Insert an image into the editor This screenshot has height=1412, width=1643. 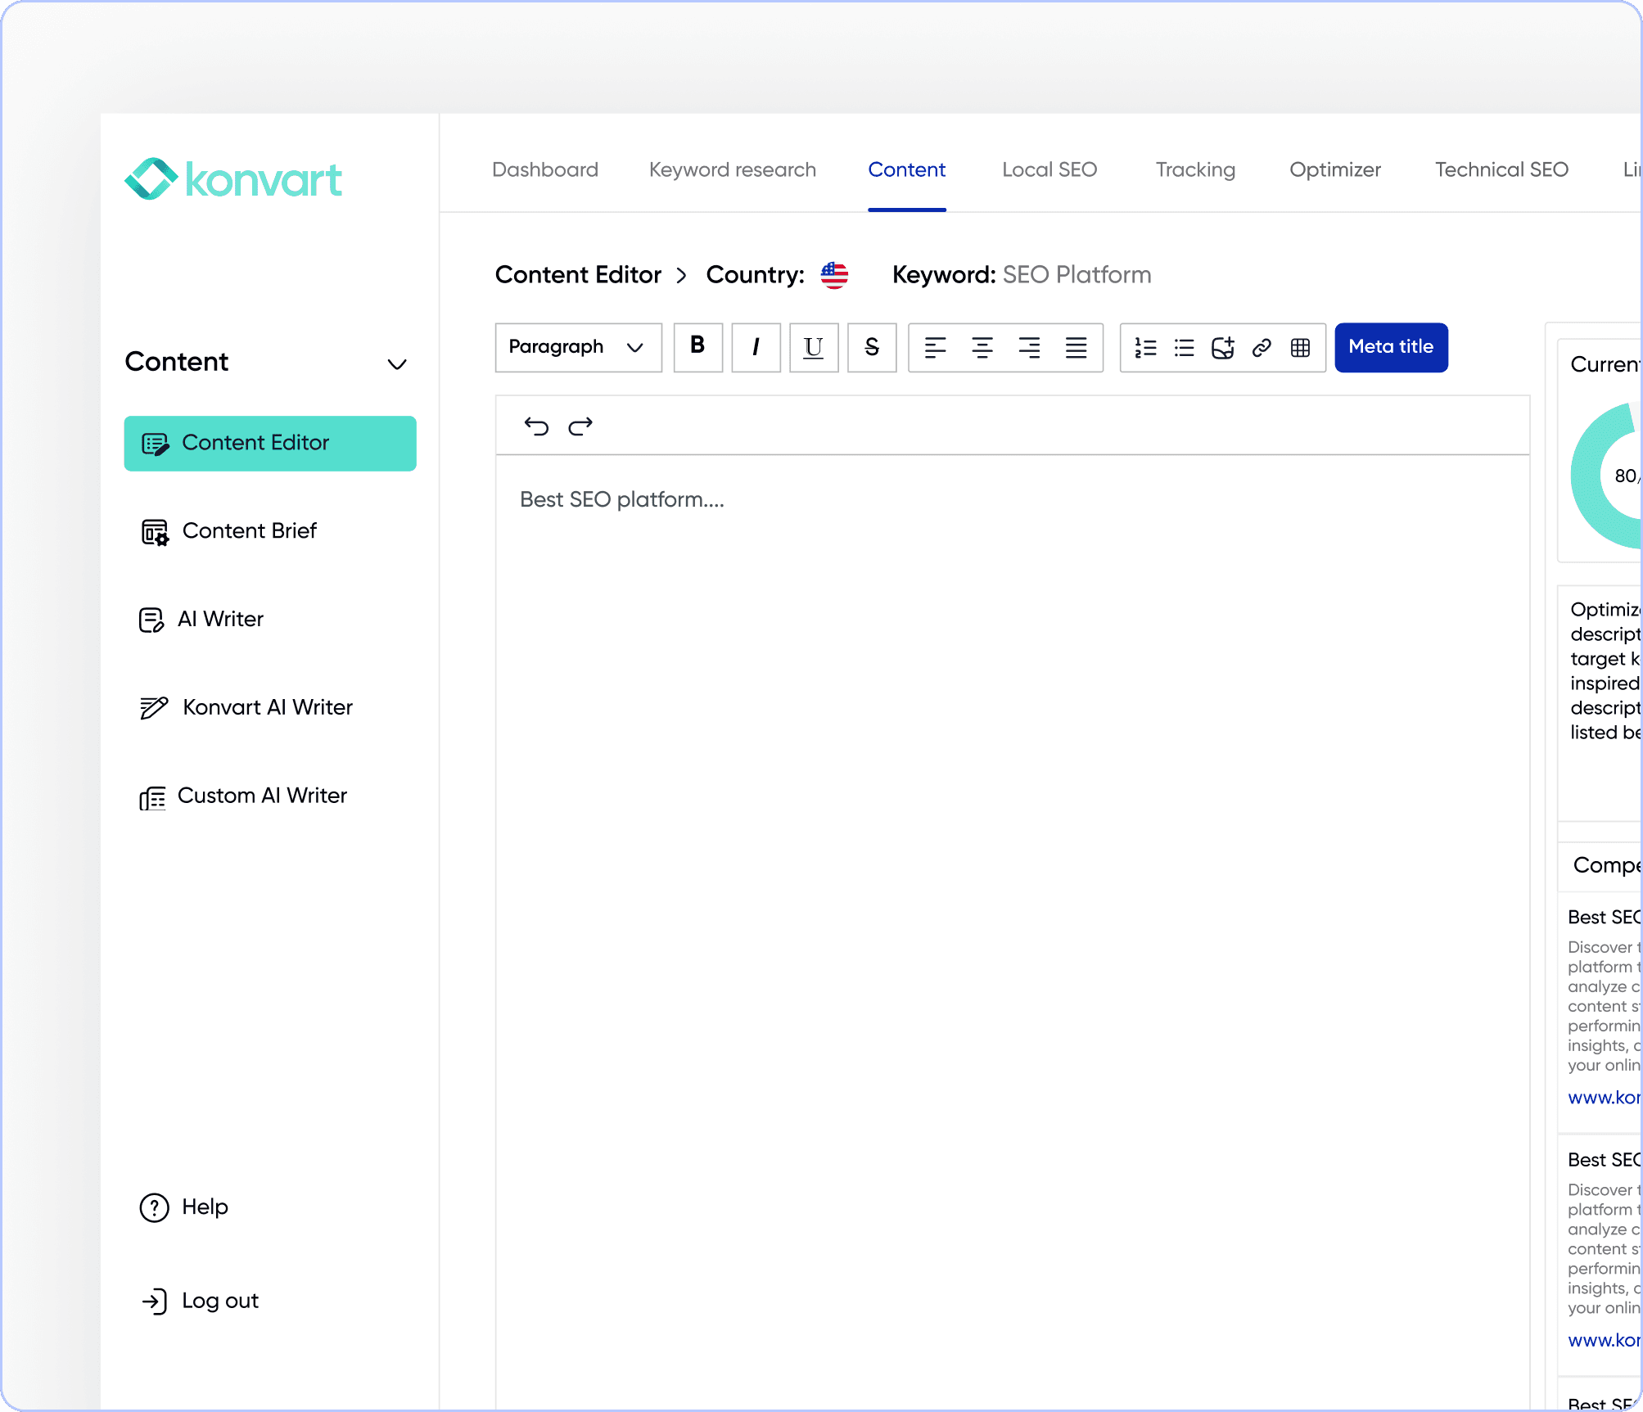tap(1222, 347)
